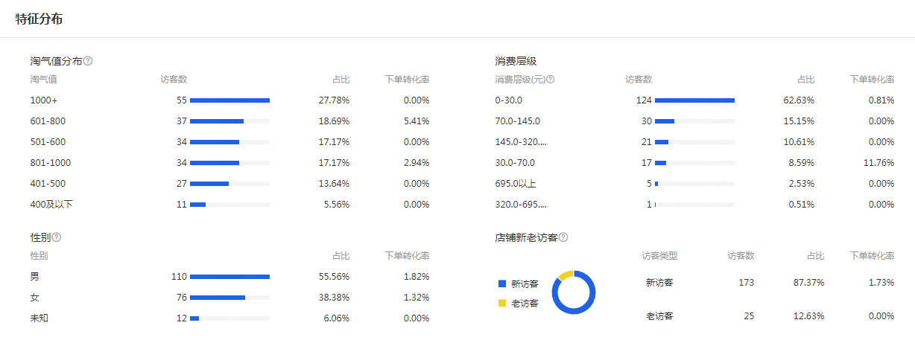Click 18.69% share value
This screenshot has height=343, width=915.
click(334, 121)
